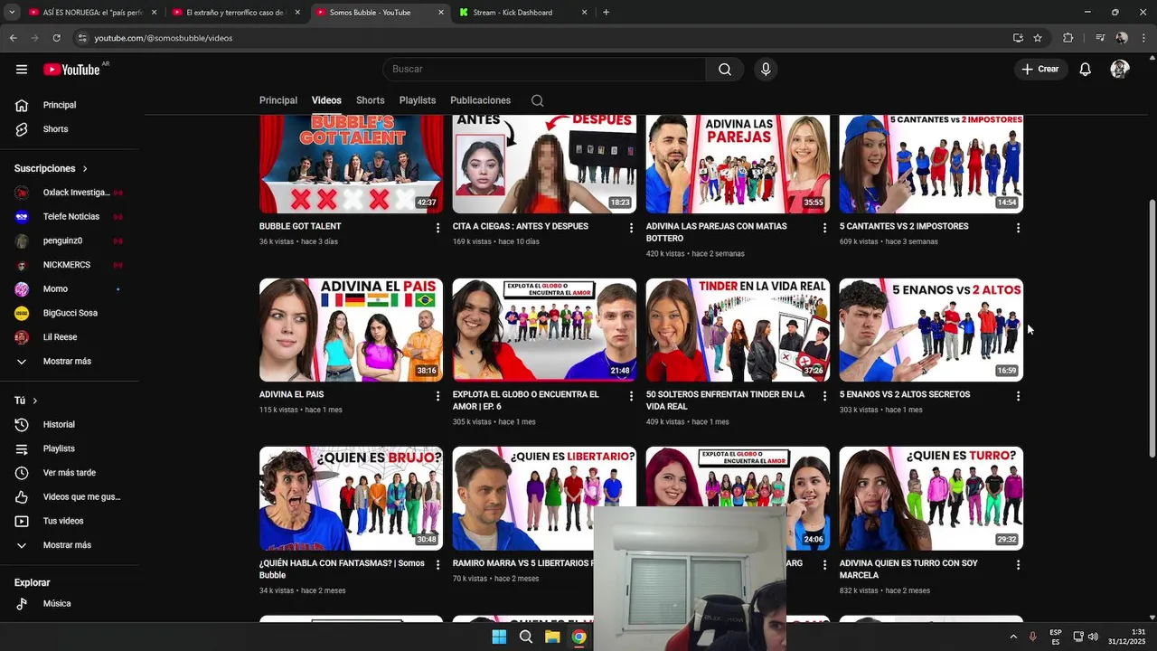
Task: Switch to the Principal channel tab
Action: [x=278, y=100]
